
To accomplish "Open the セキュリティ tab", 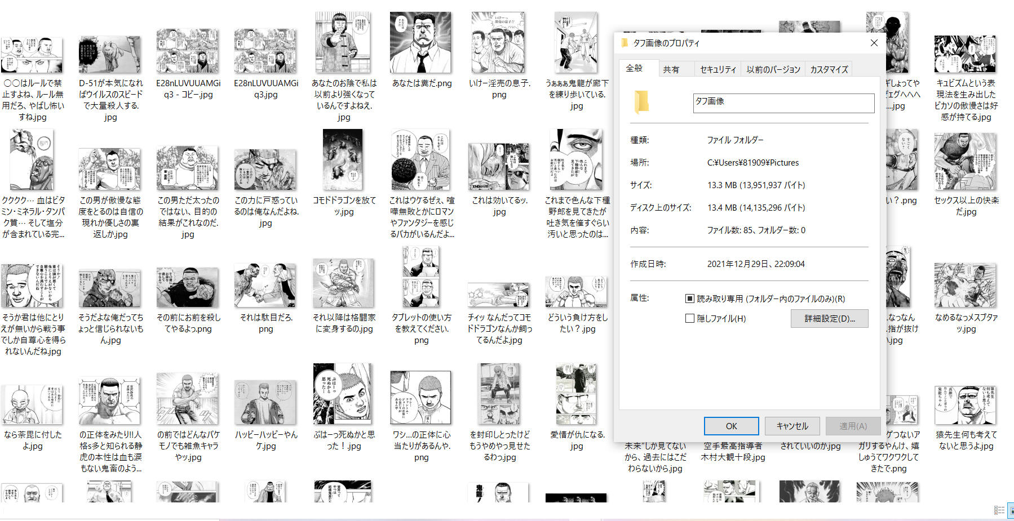I will 718,69.
